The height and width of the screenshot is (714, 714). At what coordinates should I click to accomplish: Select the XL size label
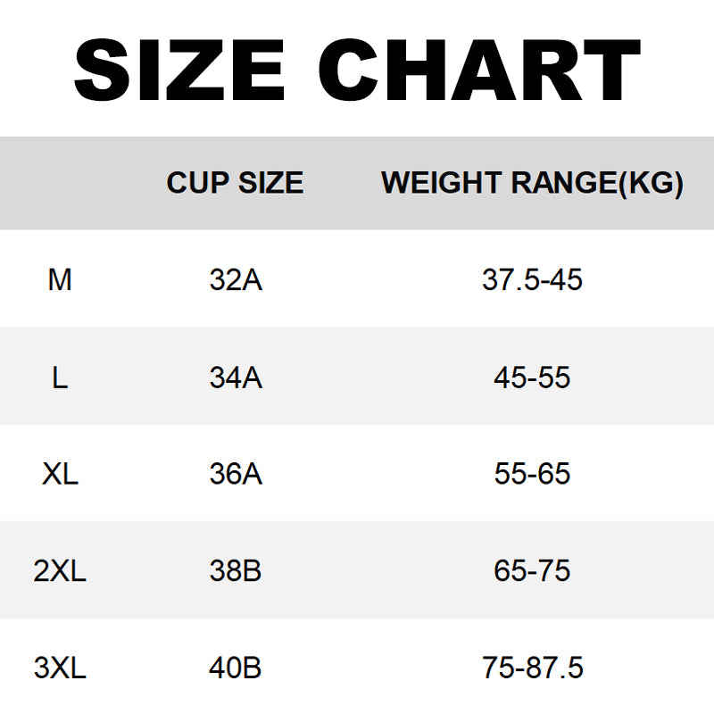click(60, 474)
